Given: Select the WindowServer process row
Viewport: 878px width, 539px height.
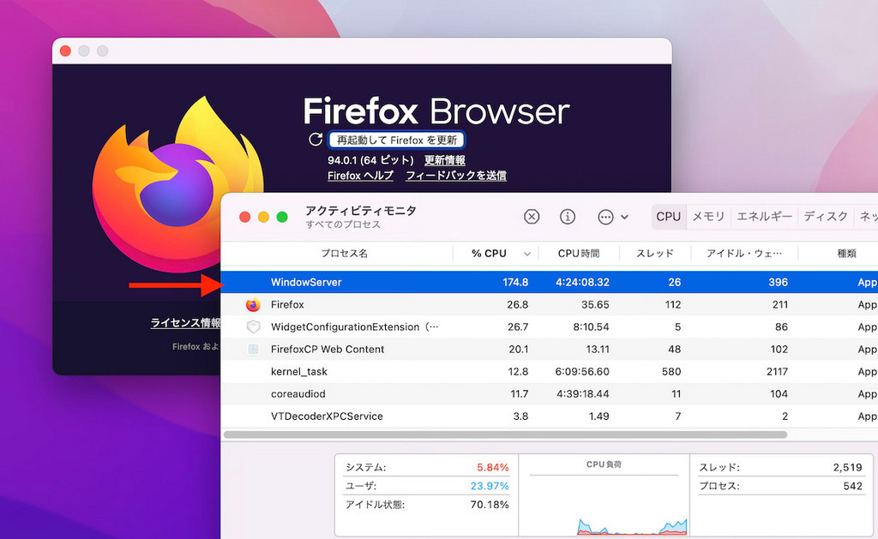Looking at the screenshot, I should tap(550, 282).
